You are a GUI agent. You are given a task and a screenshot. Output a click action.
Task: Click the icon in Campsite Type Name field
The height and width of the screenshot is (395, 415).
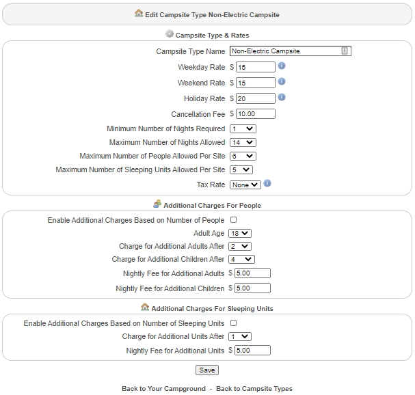coord(345,51)
